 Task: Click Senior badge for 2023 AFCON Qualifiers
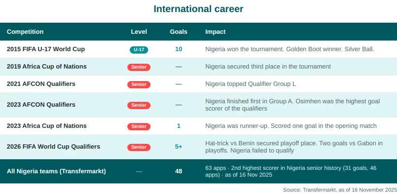point(139,105)
